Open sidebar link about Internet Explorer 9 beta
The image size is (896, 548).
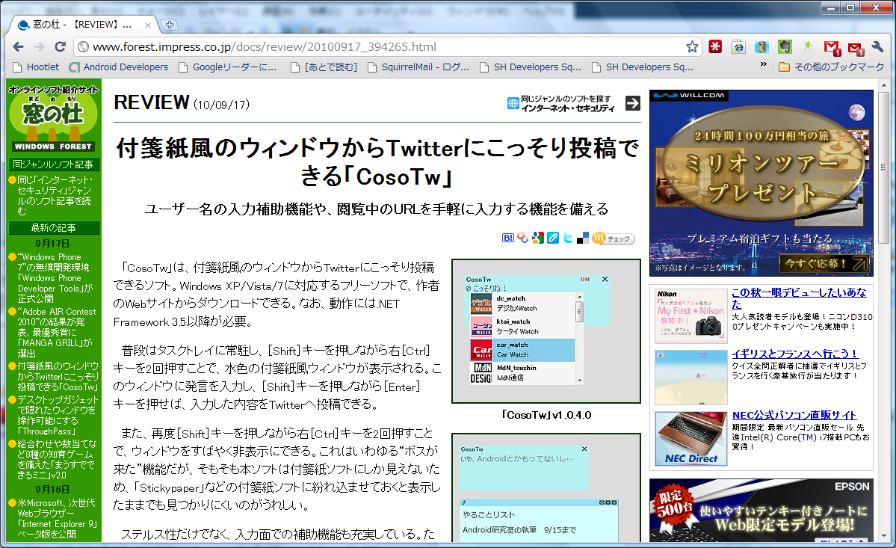pyautogui.click(x=57, y=518)
